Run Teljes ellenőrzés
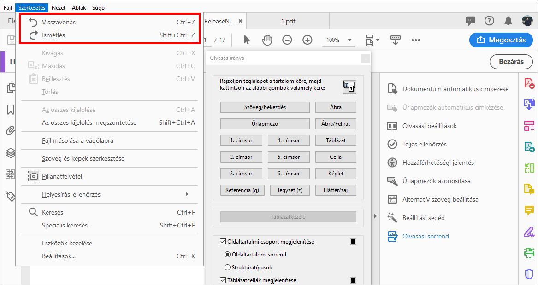 417,144
